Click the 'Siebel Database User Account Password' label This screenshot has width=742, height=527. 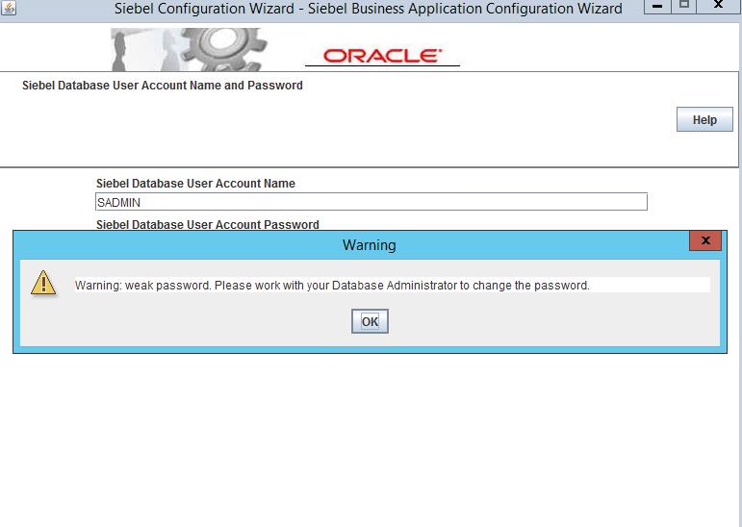click(207, 224)
